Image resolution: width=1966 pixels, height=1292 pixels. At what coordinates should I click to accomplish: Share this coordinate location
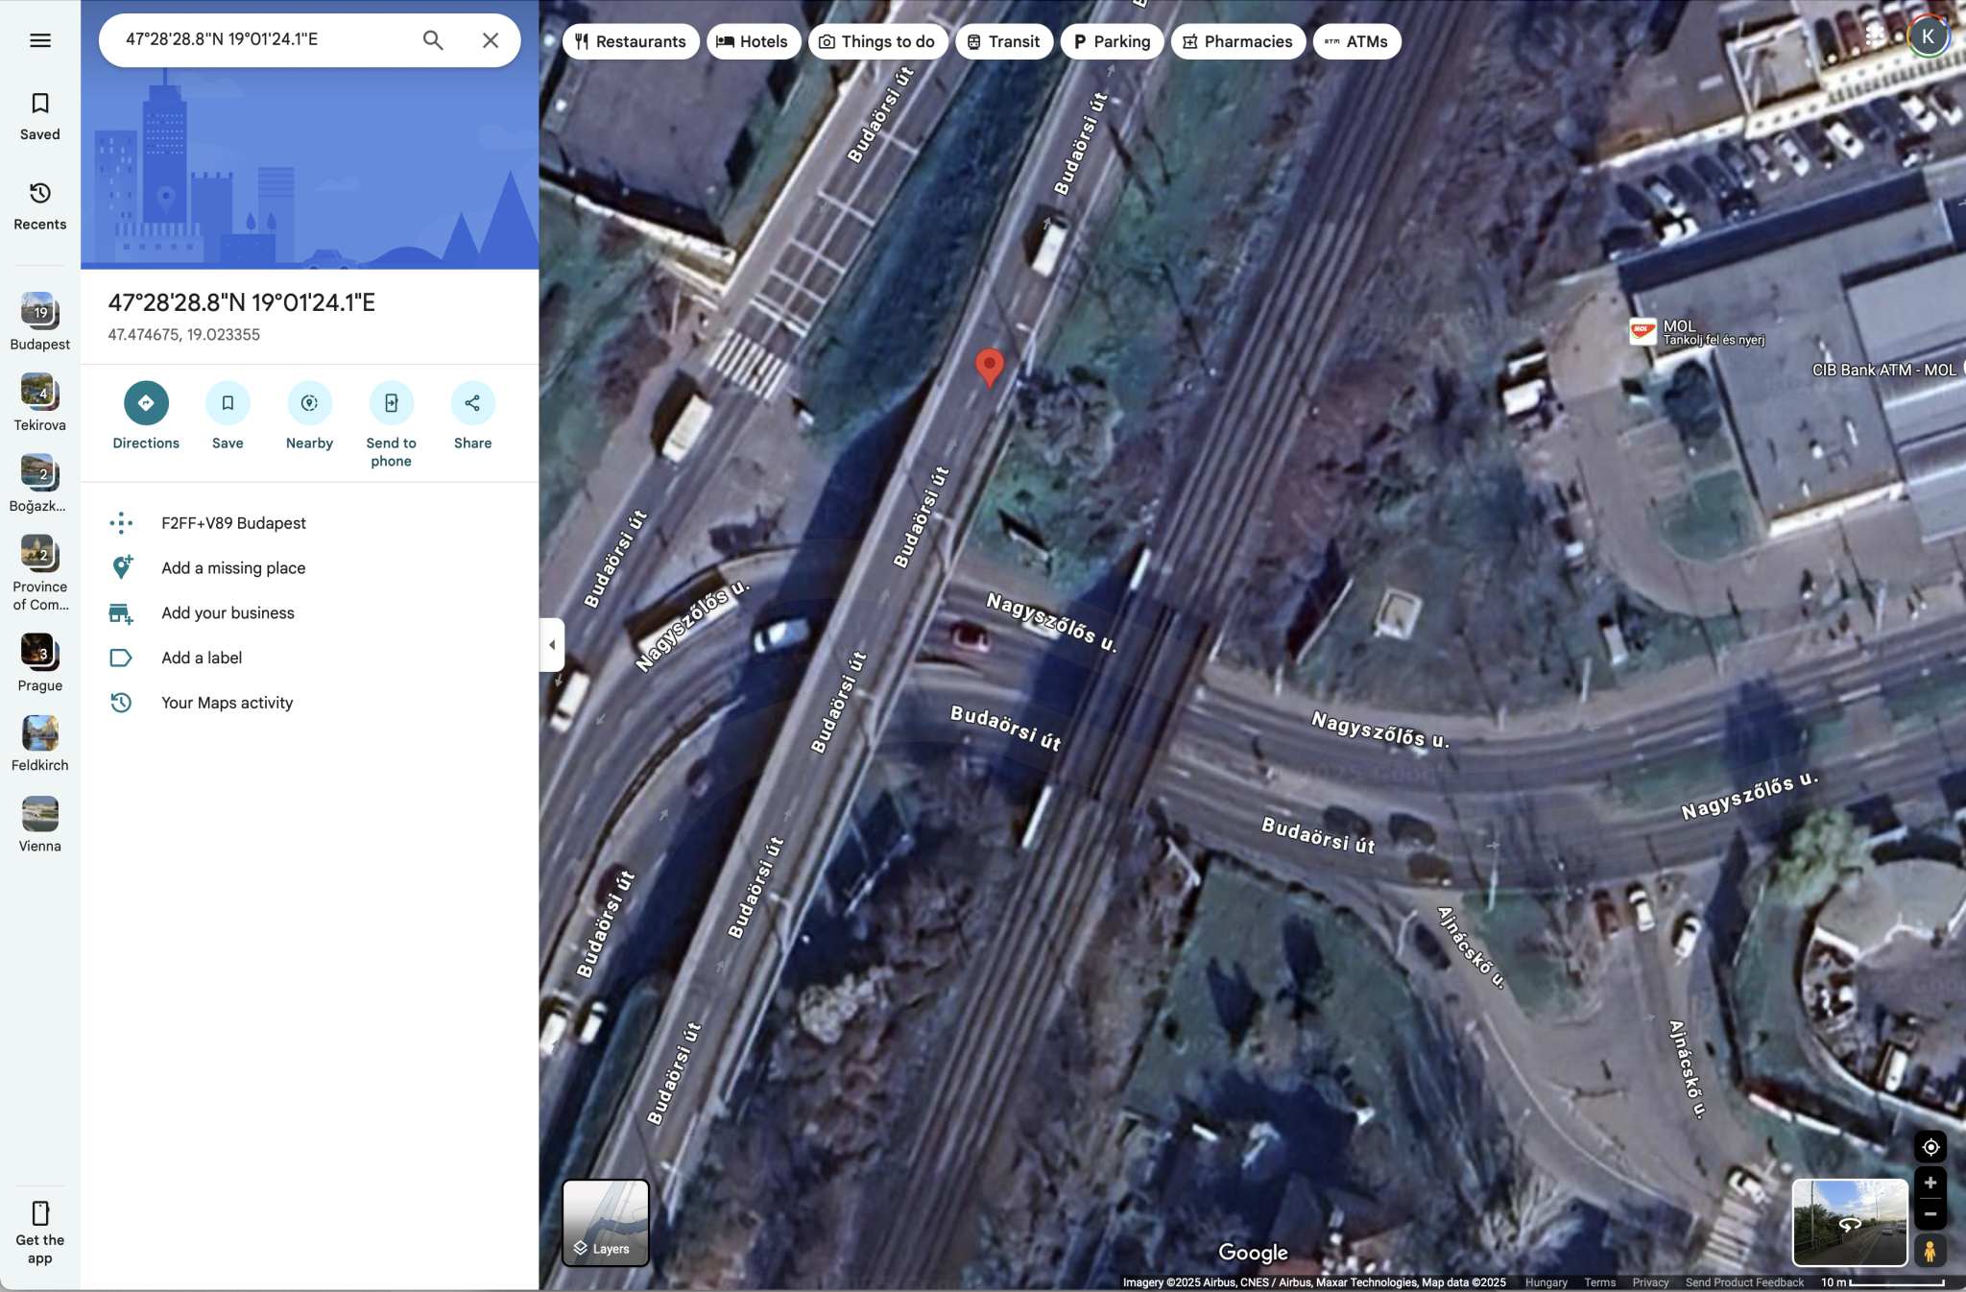(x=472, y=403)
